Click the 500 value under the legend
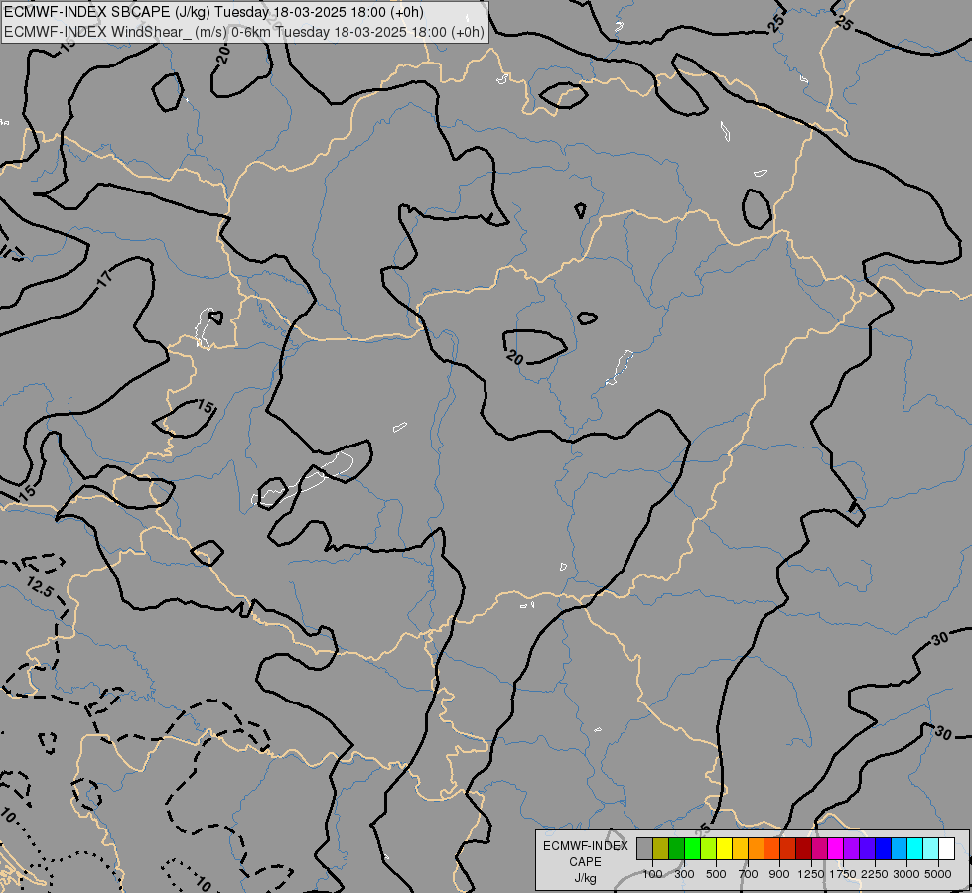972x893 pixels. pos(716,874)
